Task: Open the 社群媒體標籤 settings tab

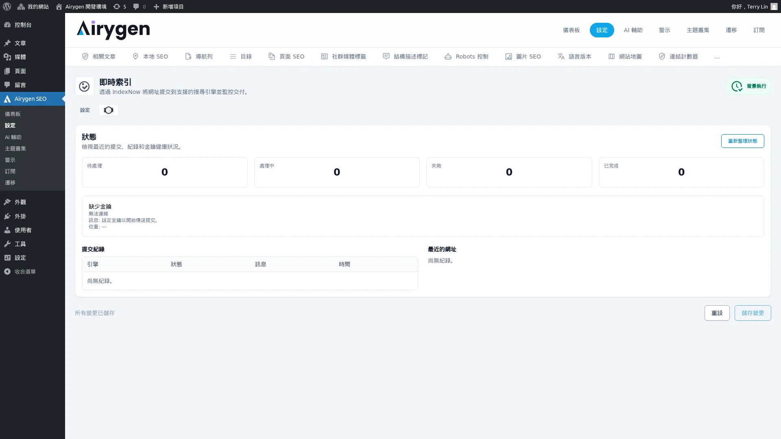Action: click(344, 57)
